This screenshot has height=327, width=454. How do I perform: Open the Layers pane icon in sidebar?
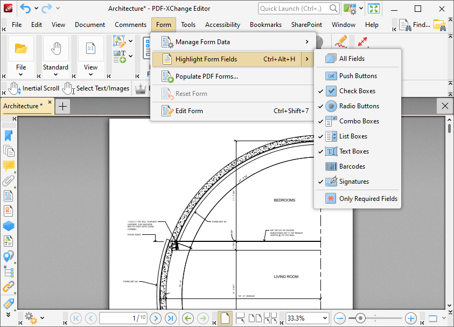pos(9,226)
